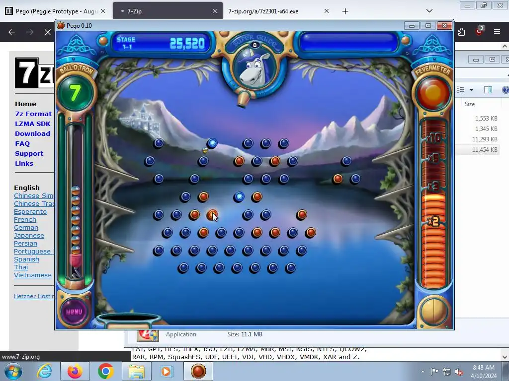Open the FAQ link
Screen dimensions: 509x381
[x=22, y=143]
